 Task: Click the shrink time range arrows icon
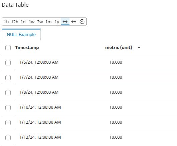(x=74, y=21)
